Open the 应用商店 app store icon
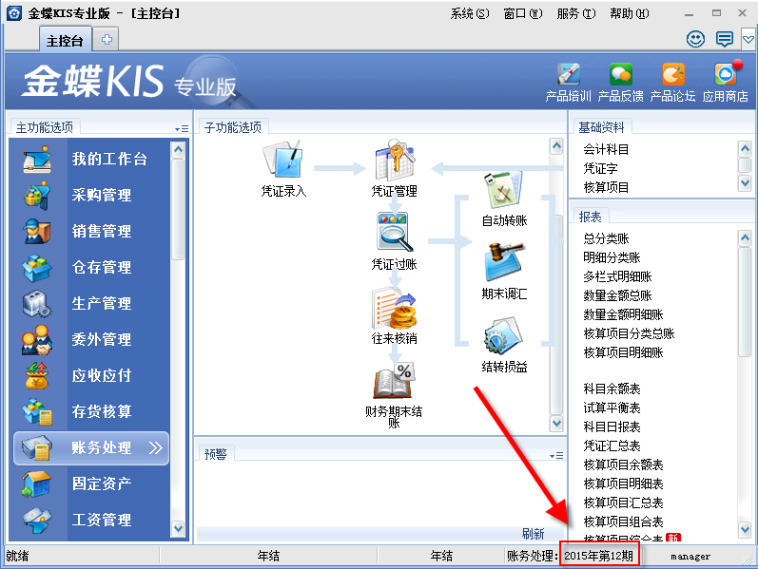Viewport: 758px width, 569px height. pos(725,81)
